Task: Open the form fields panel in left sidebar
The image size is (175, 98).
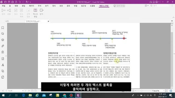Action: pos(3,59)
